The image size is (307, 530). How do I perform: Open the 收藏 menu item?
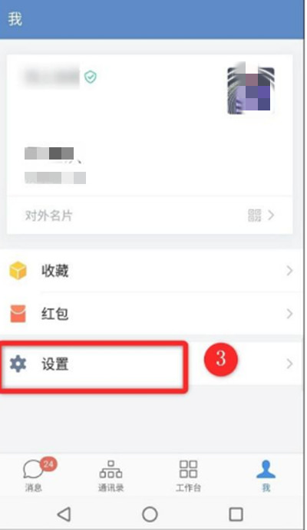[x=152, y=271]
